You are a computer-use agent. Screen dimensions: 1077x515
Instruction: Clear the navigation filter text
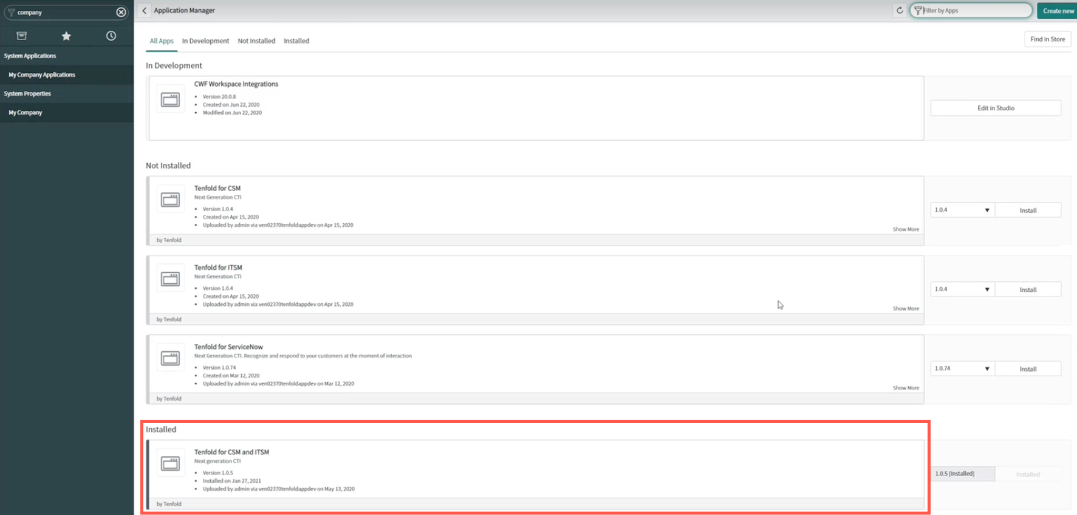coord(121,12)
